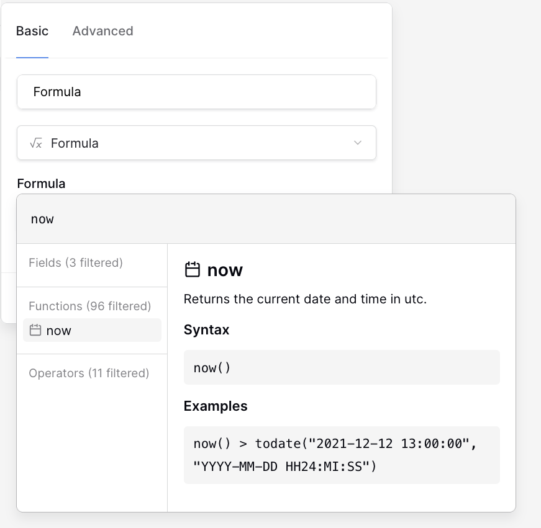541x528 pixels.
Task: Click the now() syntax code block
Action: click(342, 367)
